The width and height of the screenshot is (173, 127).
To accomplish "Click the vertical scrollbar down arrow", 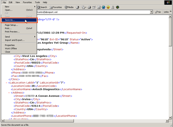I will (x=170, y=117).
